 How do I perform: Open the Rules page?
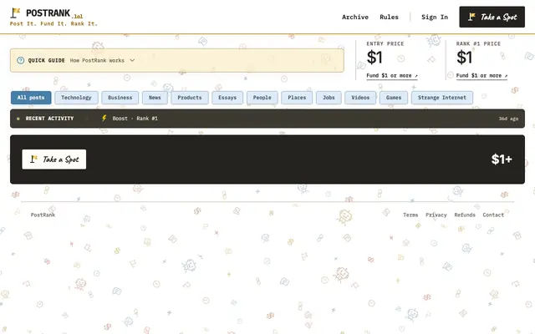(389, 17)
